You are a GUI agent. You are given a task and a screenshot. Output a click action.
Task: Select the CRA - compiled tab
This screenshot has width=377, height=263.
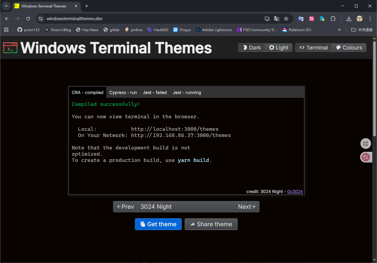tap(88, 93)
